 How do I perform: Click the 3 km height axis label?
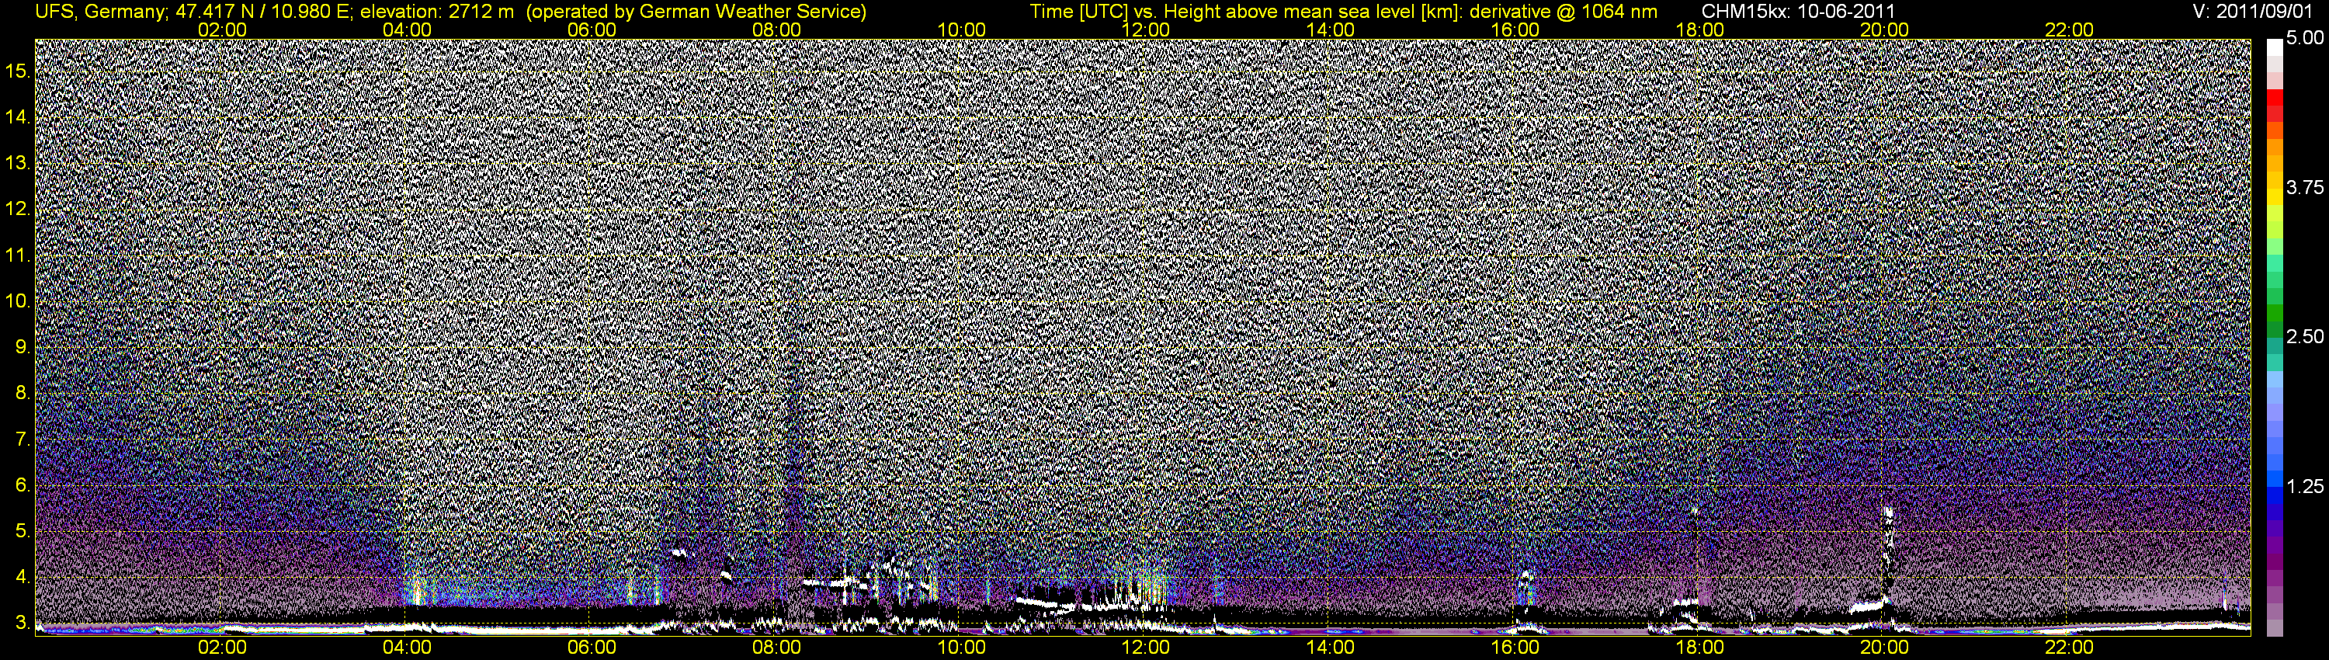tap(23, 623)
